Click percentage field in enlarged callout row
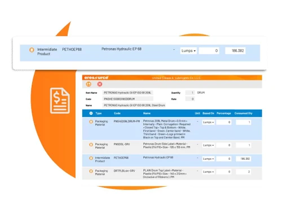This screenshot has width=282, height=211. coord(209,51)
